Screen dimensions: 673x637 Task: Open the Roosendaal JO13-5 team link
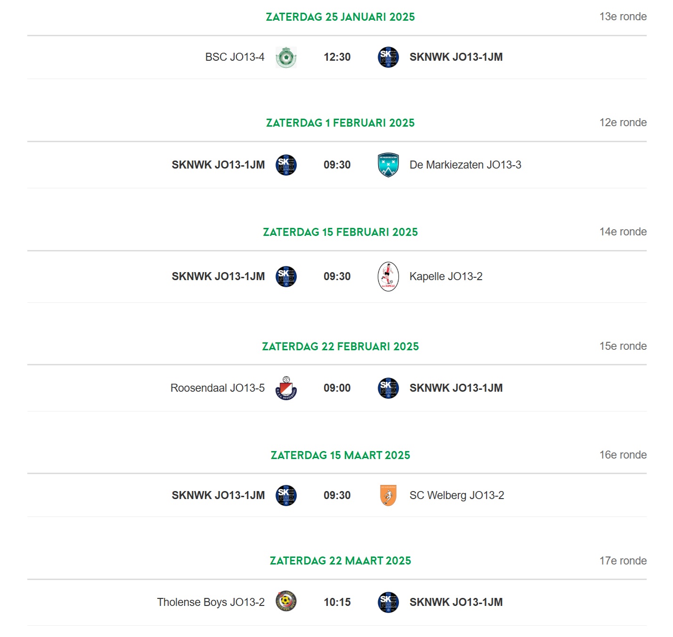pos(218,388)
